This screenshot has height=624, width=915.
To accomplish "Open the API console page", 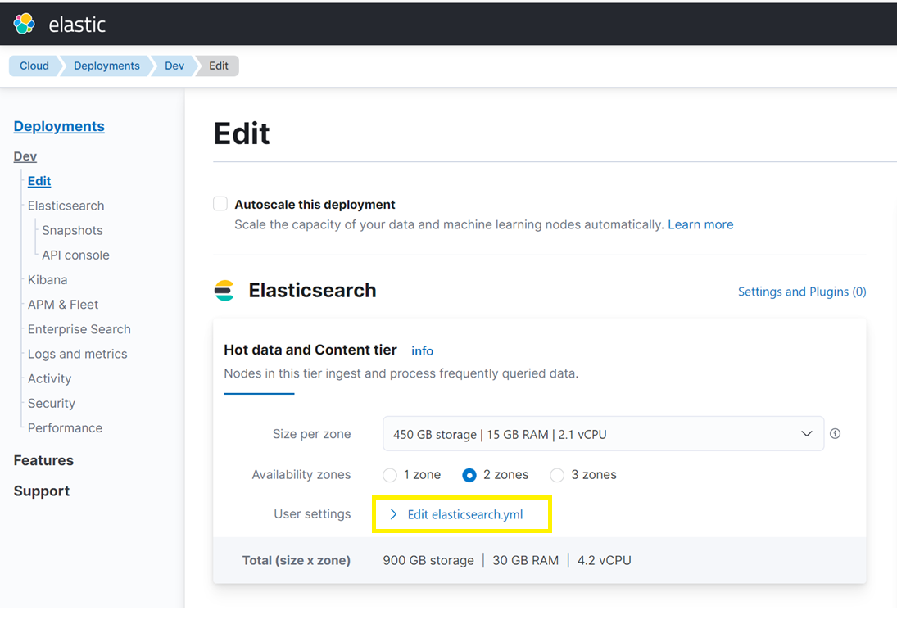I will (x=75, y=255).
